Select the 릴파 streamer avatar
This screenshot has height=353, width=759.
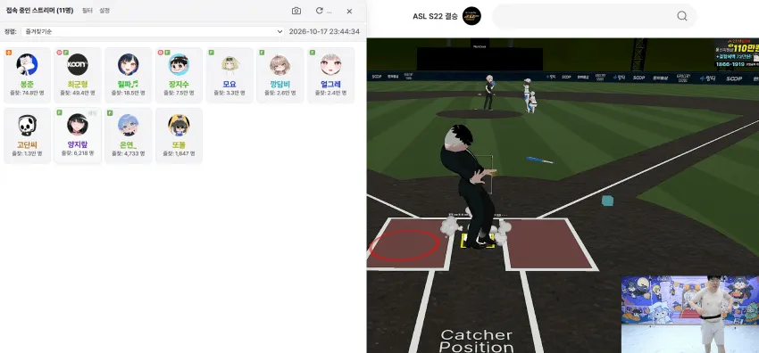tap(129, 65)
